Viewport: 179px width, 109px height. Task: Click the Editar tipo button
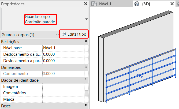(x=74, y=34)
